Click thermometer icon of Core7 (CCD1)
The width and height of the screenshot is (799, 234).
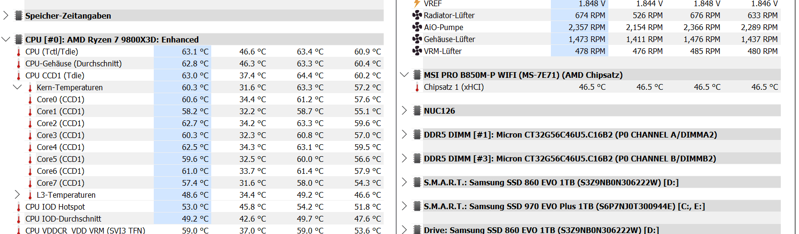tap(30, 183)
